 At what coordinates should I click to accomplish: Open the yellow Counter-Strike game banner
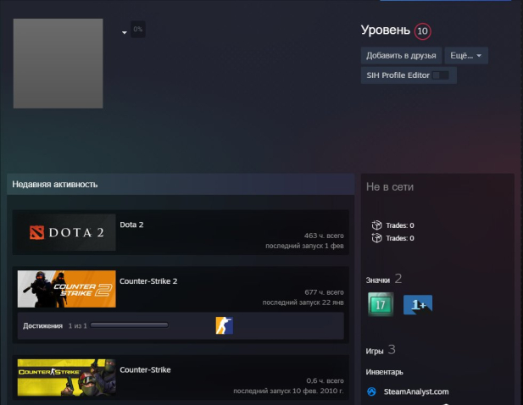[x=67, y=377]
